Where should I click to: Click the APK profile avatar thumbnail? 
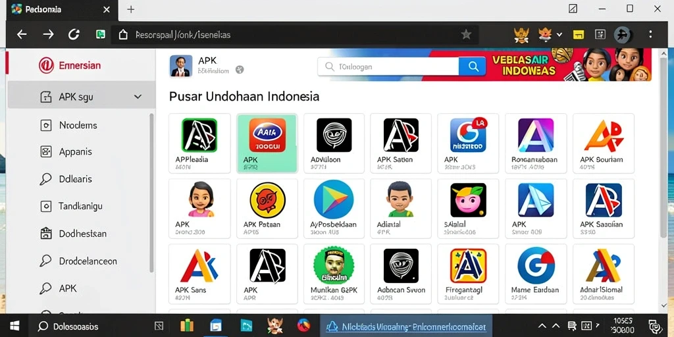point(181,66)
